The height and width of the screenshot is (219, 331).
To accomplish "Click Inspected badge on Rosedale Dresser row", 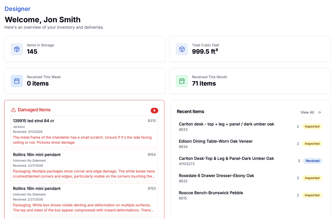I will coord(312,178).
